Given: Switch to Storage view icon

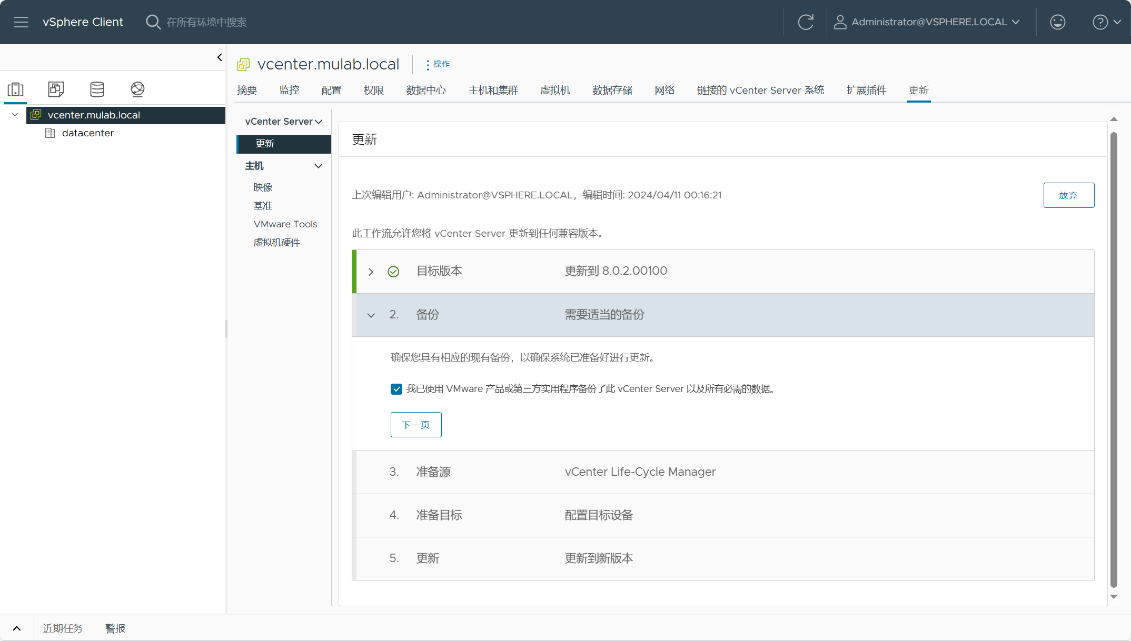Looking at the screenshot, I should (x=97, y=89).
